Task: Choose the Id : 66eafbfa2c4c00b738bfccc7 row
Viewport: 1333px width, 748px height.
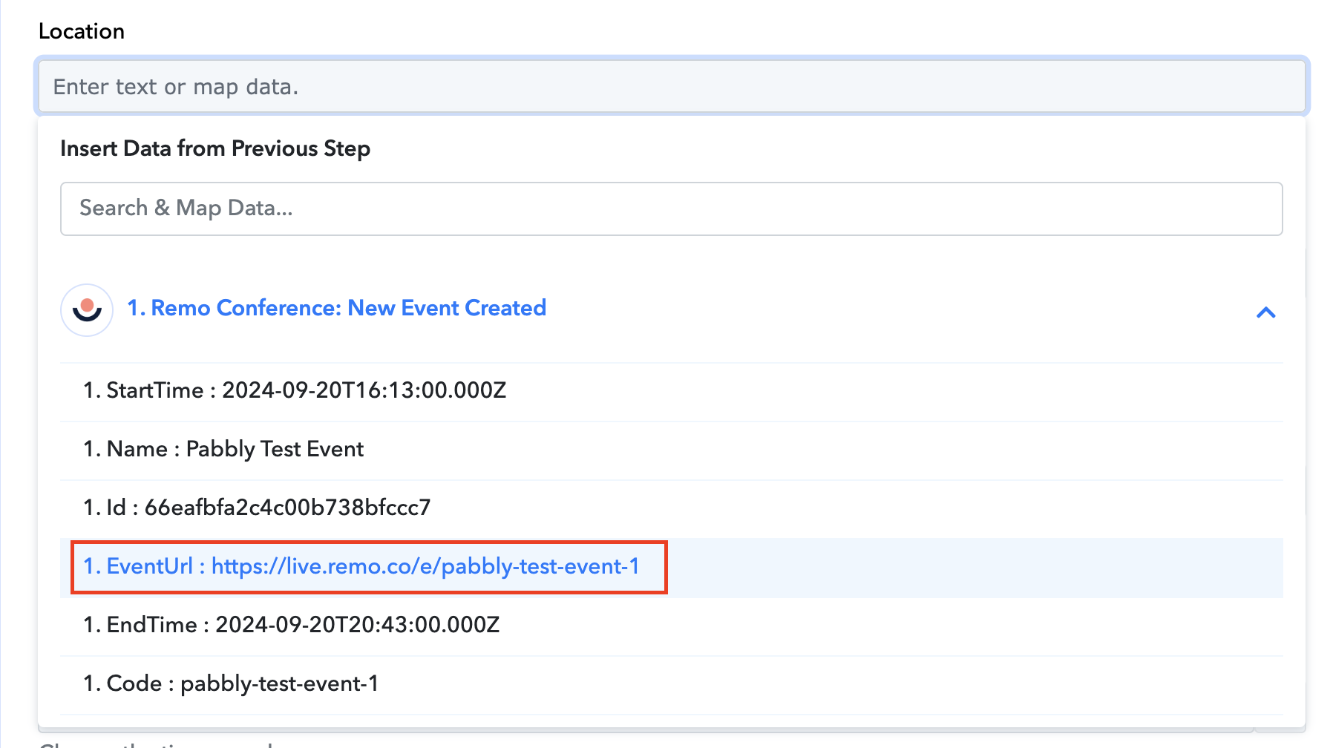Action: (x=672, y=508)
